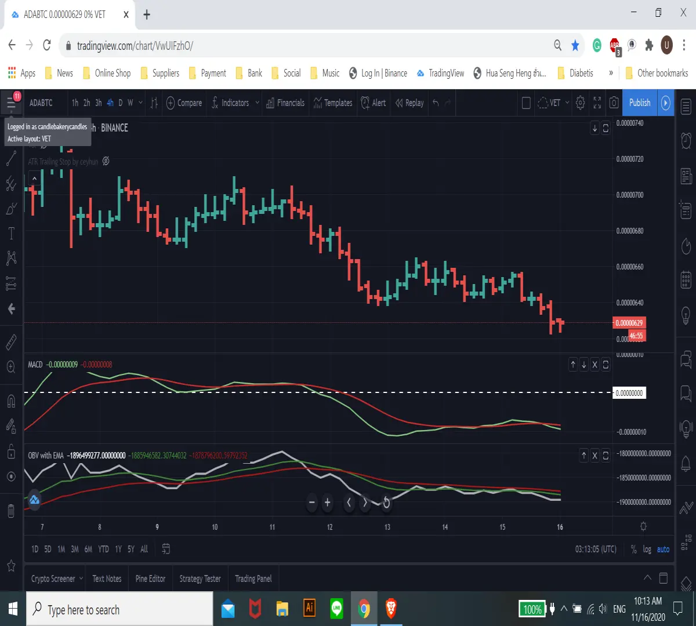Open the calendar panel on right sidebar

point(686,280)
